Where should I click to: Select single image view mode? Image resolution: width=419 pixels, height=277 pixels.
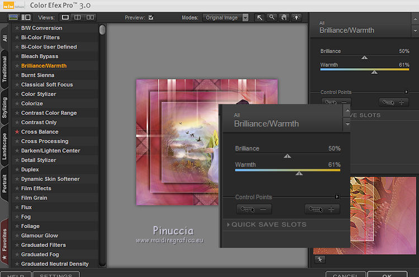(65, 17)
